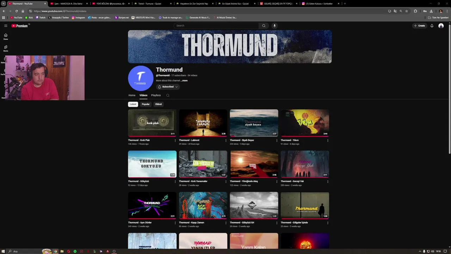The height and width of the screenshot is (254, 451).
Task: Open Kariyer.net bookmark
Action: [x=122, y=17]
